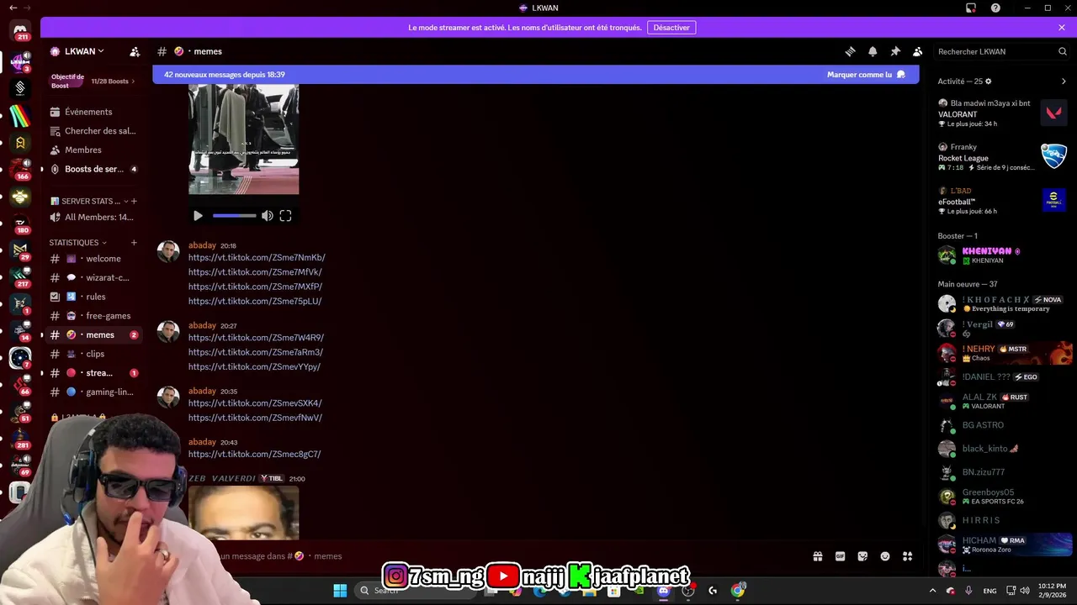
Task: Create channel with plus next to SERVER STATS
Action: [134, 201]
